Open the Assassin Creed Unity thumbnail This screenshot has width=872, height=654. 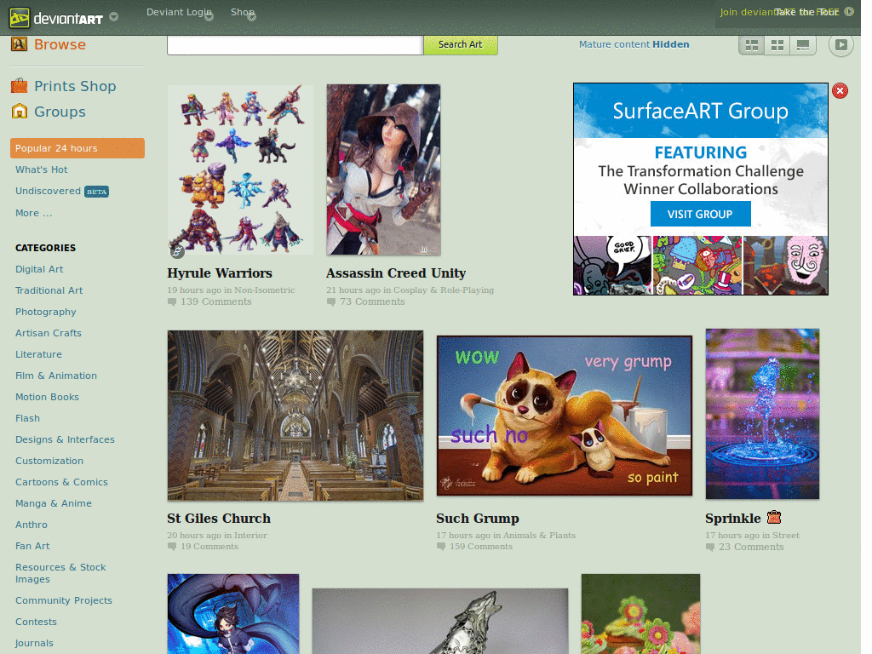(384, 169)
